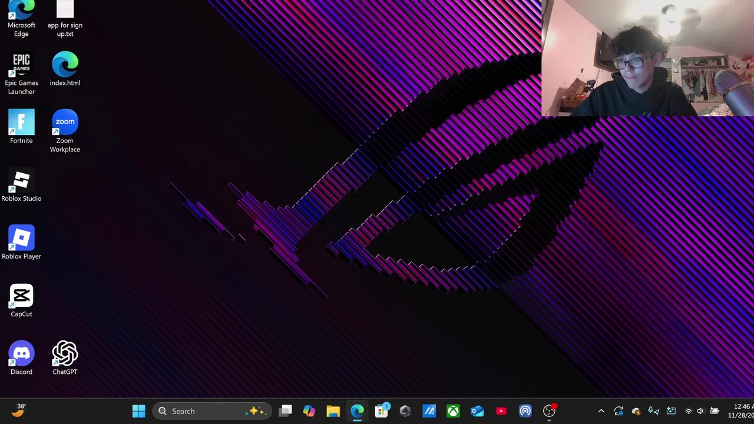Viewport: 754px width, 424px height.
Task: Open the Microsoft Edge desktop shortcut
Action: click(x=21, y=19)
